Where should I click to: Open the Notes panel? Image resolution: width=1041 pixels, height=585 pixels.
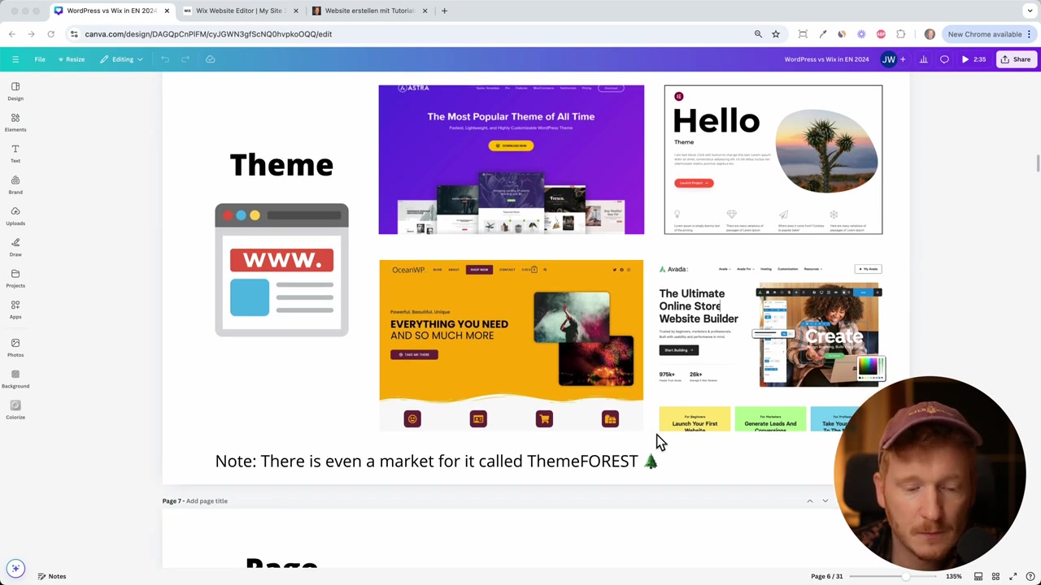51,576
